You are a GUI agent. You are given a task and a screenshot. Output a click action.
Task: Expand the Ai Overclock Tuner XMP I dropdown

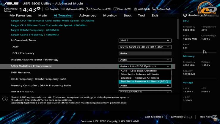pos(145,41)
